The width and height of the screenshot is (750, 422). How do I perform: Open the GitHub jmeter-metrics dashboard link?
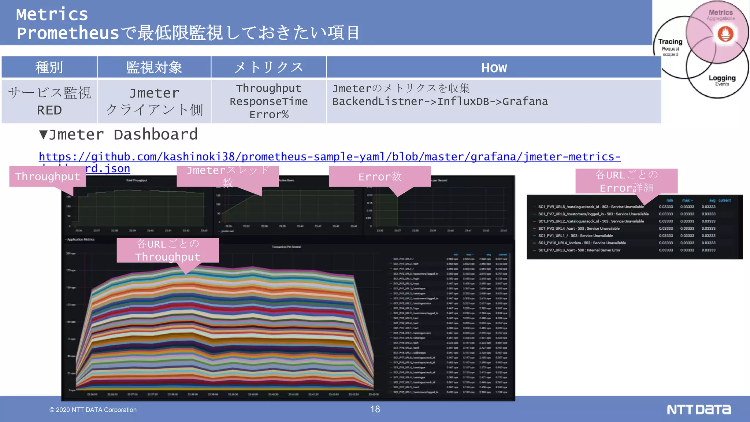click(x=330, y=157)
